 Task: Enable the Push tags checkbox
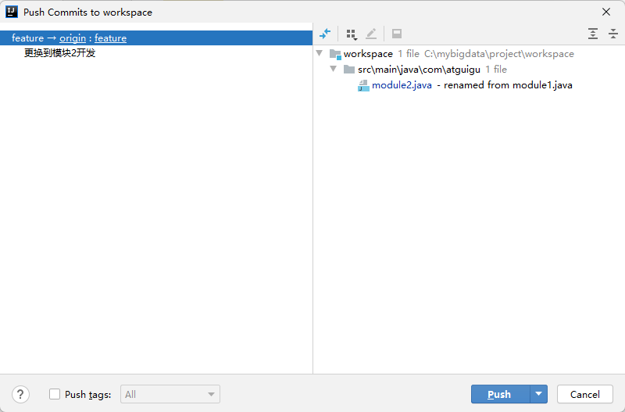(55, 394)
